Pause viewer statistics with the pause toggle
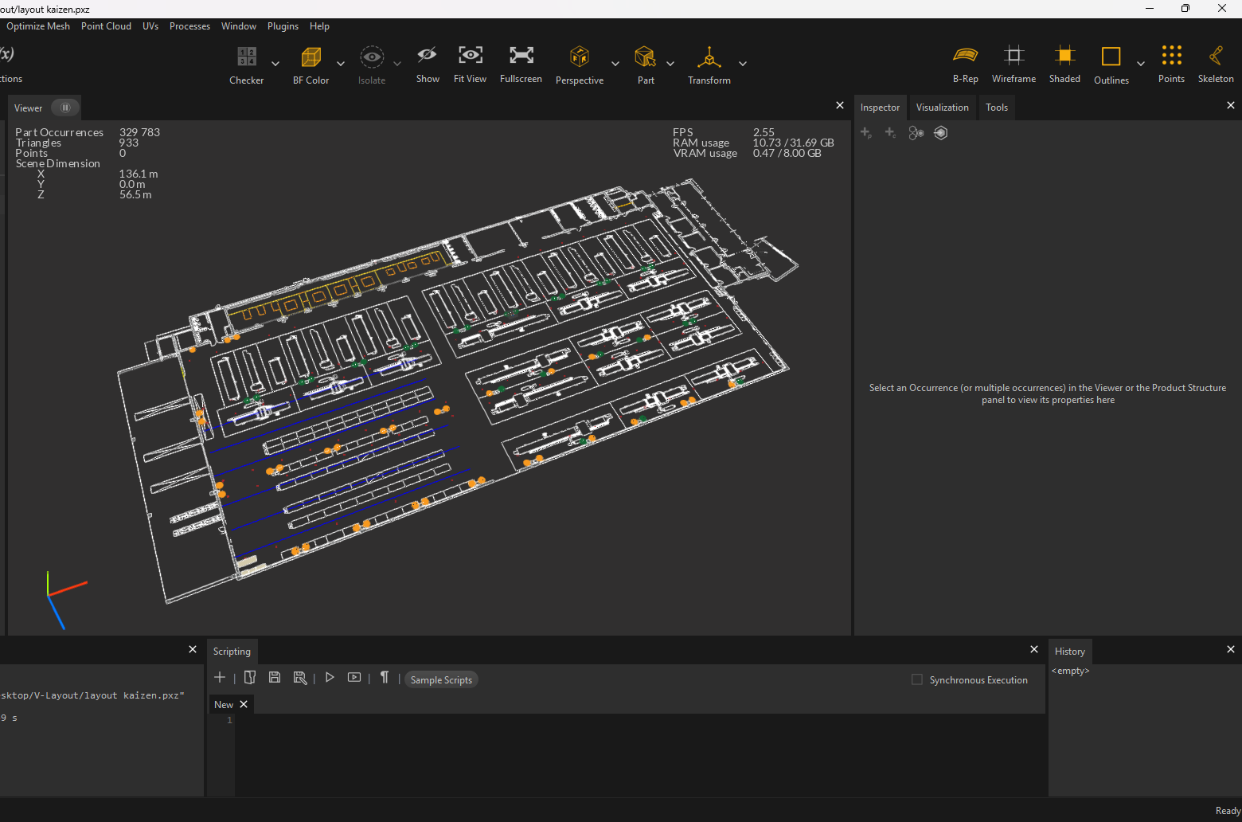The width and height of the screenshot is (1242, 822). point(64,108)
